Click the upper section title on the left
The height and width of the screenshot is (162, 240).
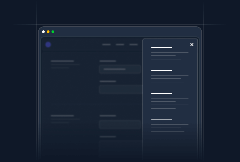(x=62, y=61)
